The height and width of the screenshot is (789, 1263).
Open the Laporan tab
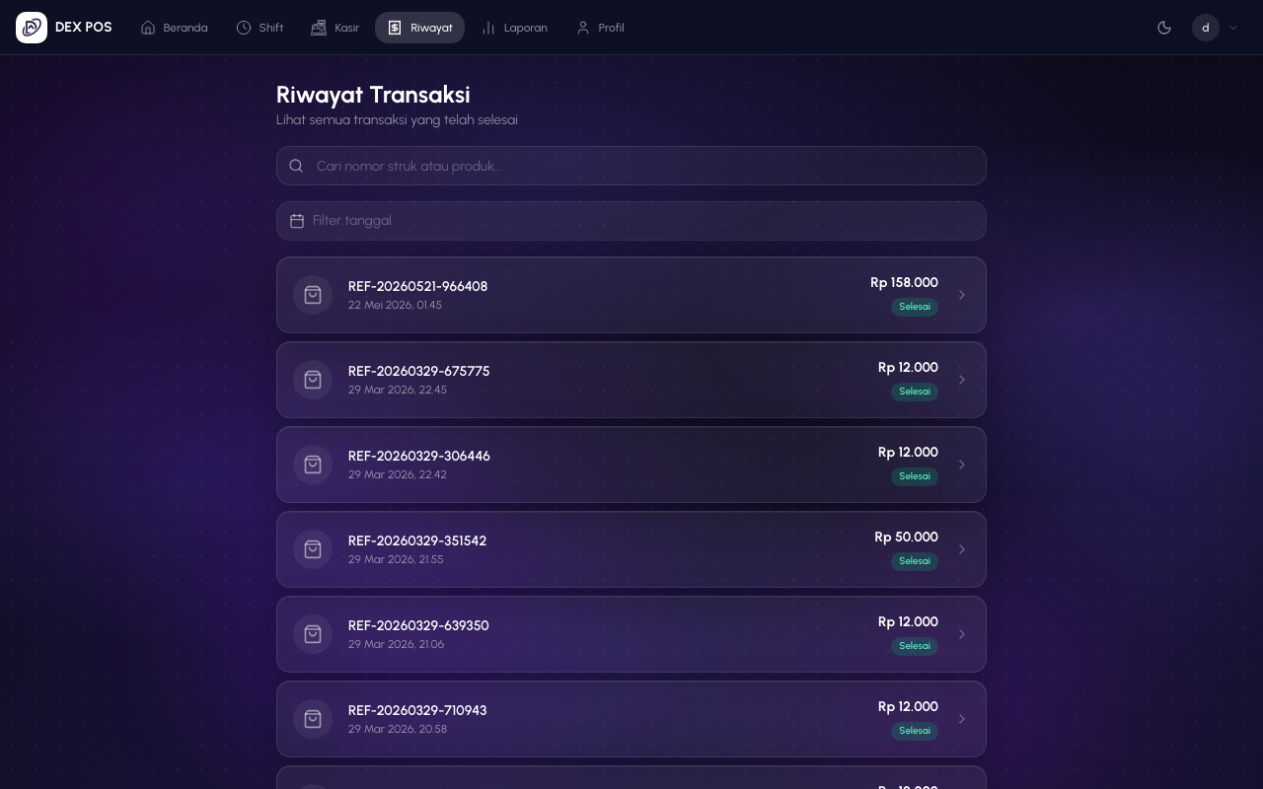point(514,28)
